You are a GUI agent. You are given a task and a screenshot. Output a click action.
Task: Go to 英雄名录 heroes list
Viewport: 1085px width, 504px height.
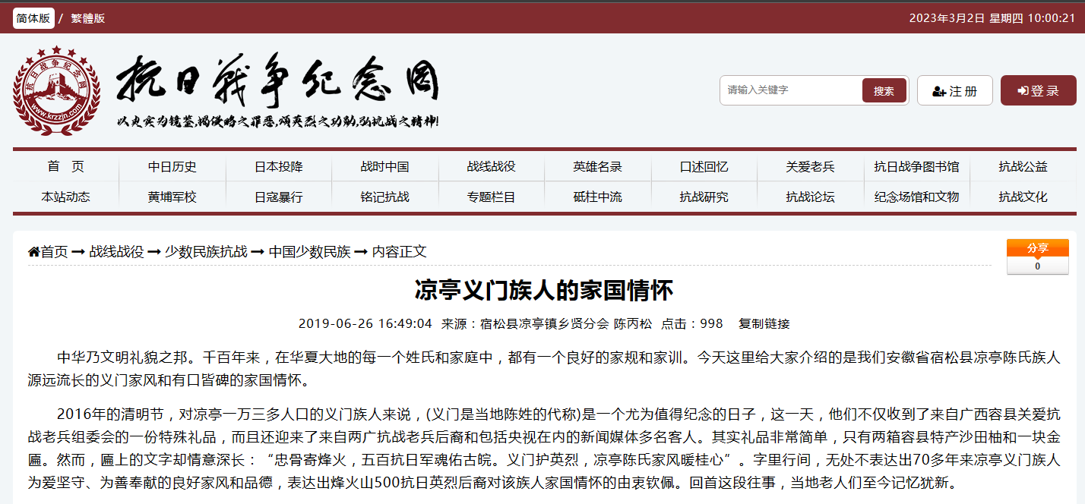click(598, 167)
